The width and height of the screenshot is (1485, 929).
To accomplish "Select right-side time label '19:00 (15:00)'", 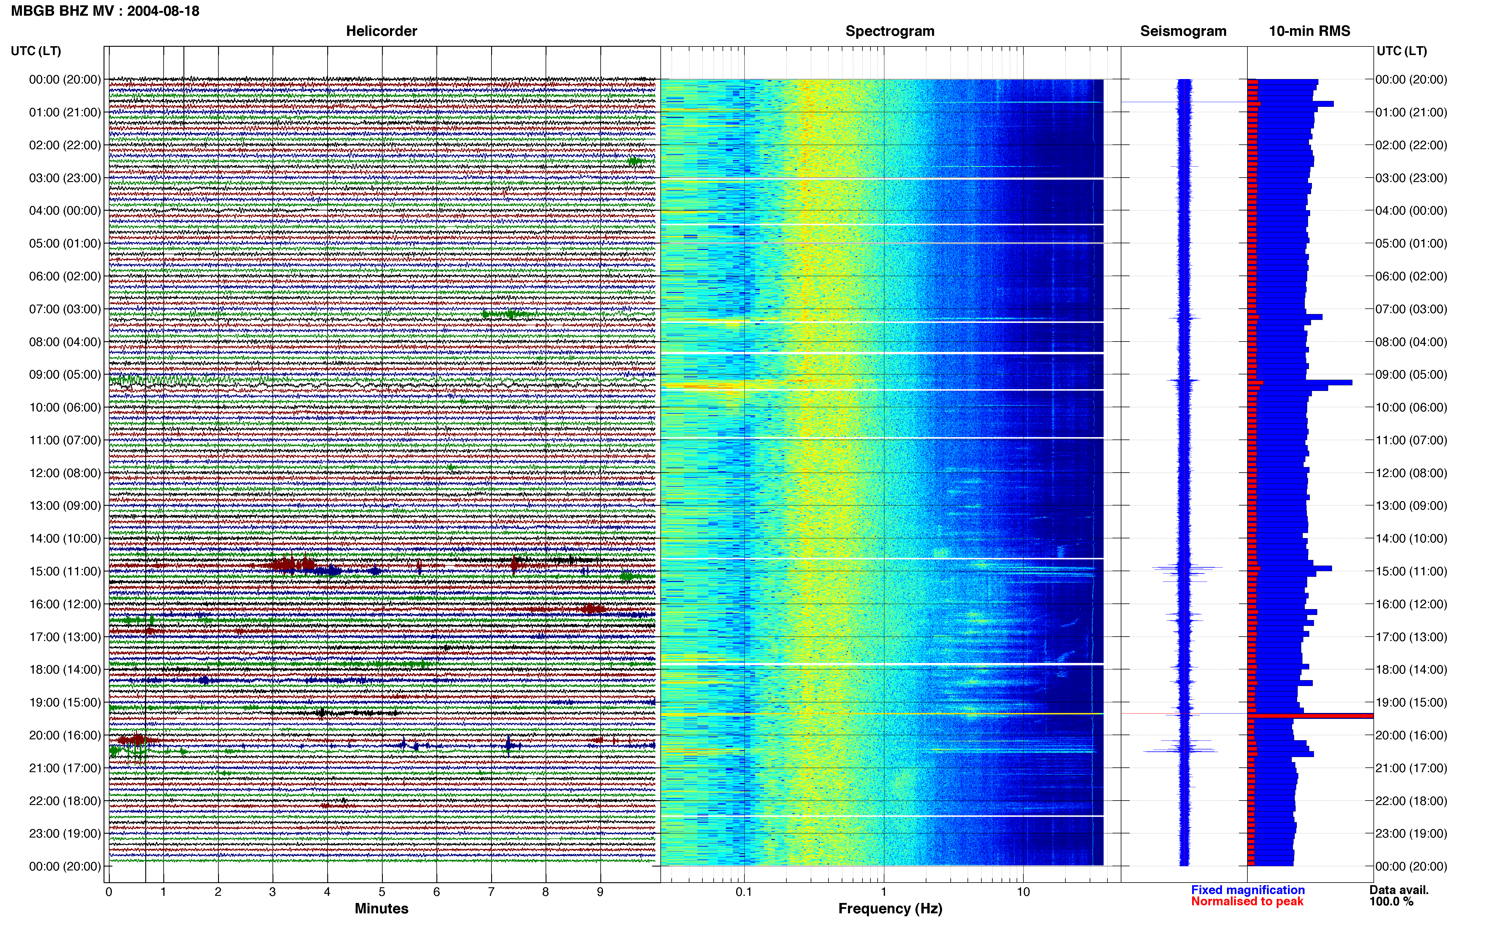I will tap(1411, 702).
